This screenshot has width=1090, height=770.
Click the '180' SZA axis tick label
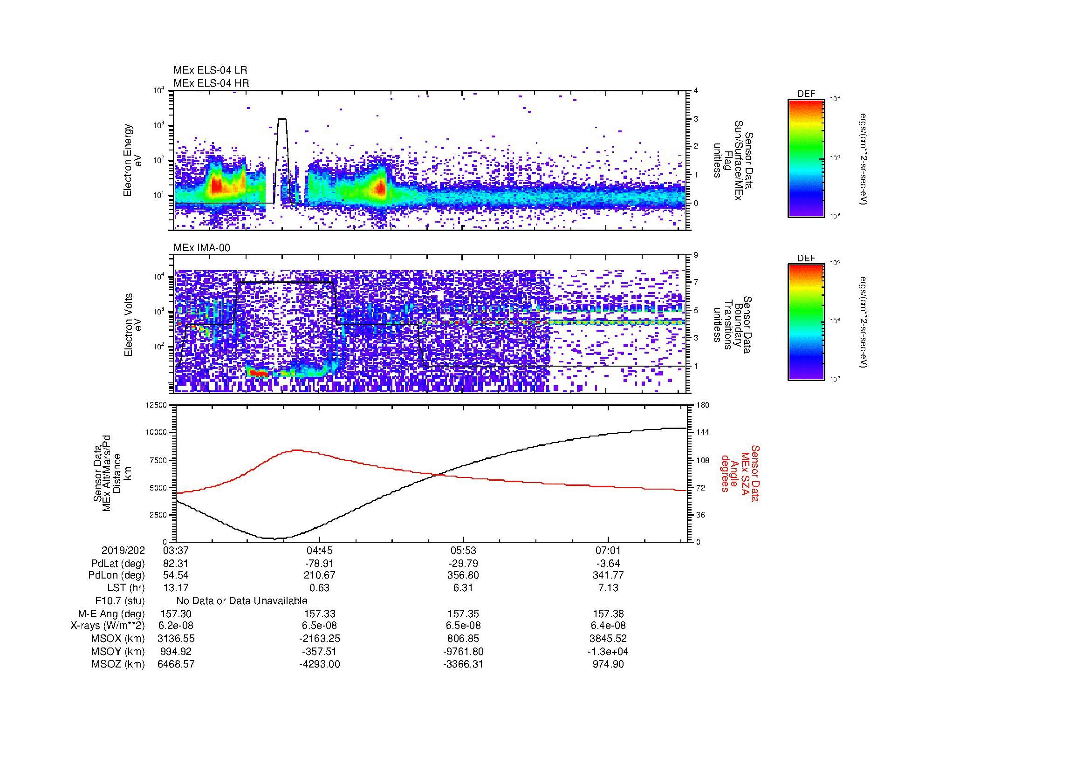(x=702, y=405)
